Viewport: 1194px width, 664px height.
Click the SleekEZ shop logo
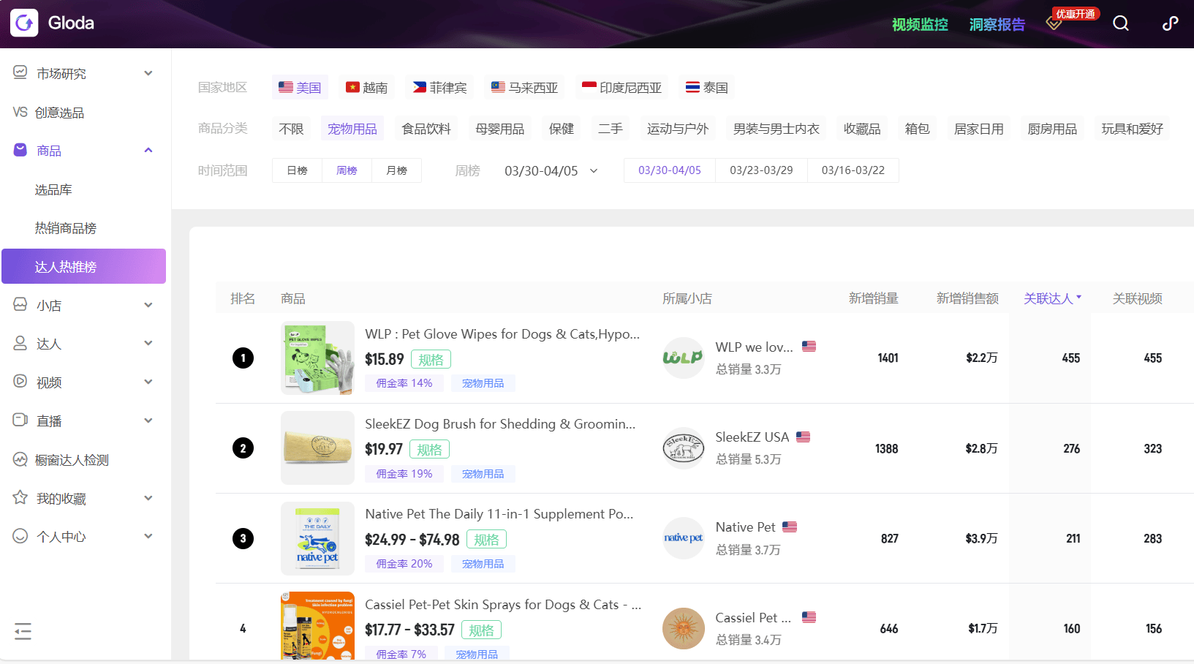pyautogui.click(x=683, y=448)
